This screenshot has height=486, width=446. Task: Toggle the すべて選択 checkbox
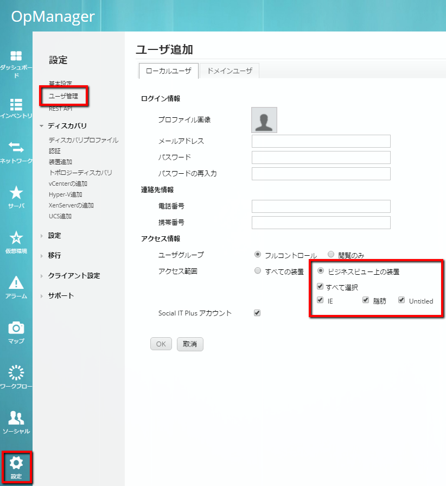click(x=320, y=286)
